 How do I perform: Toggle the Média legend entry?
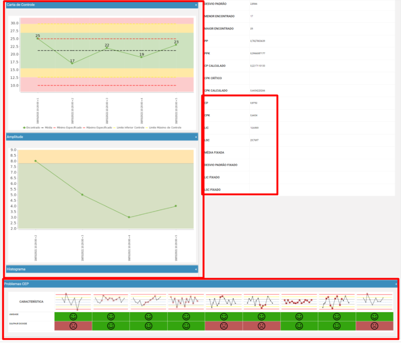point(47,128)
